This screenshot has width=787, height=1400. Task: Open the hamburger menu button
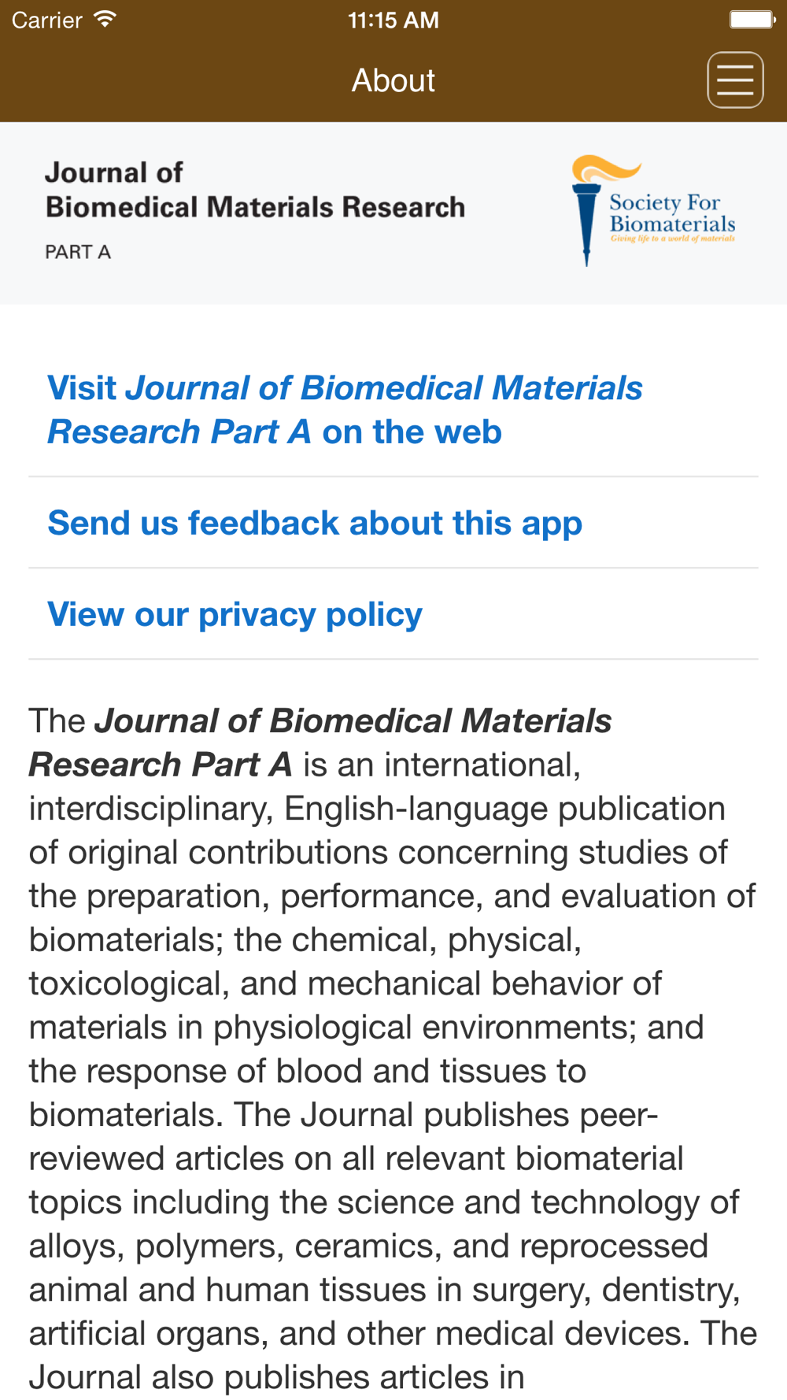(x=735, y=80)
